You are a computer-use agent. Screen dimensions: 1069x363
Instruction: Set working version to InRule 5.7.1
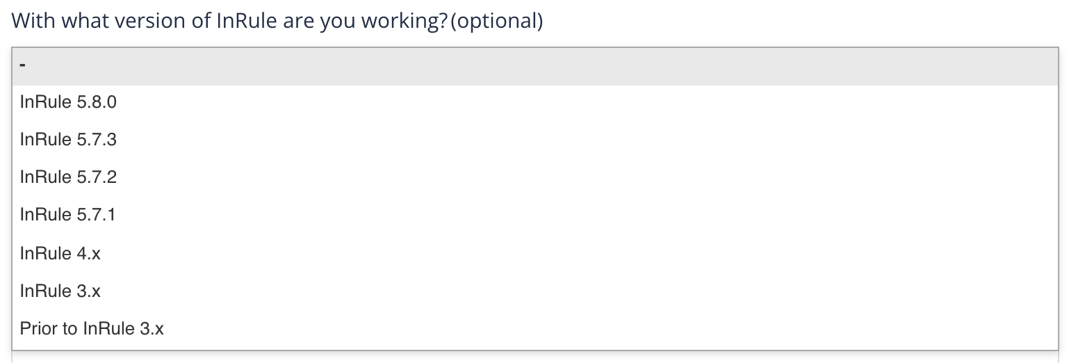(68, 215)
